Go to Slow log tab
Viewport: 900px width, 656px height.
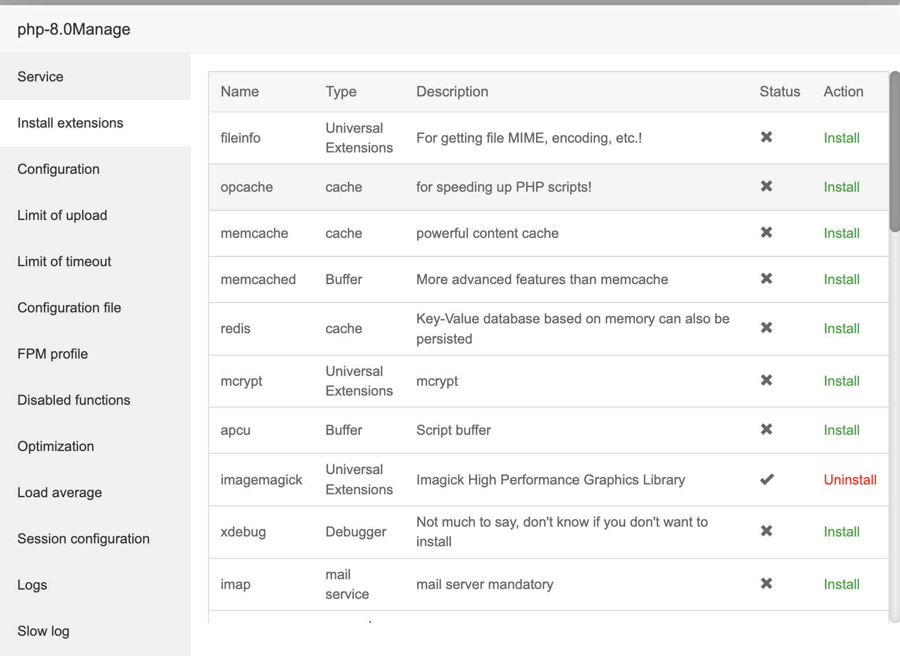(43, 631)
